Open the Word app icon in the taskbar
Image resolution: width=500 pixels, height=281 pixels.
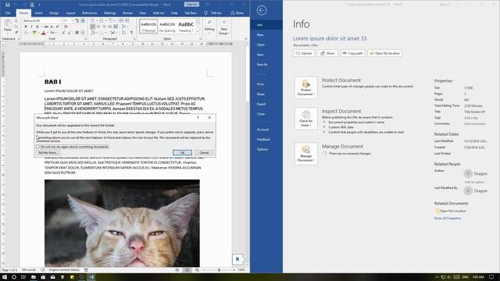(91, 277)
